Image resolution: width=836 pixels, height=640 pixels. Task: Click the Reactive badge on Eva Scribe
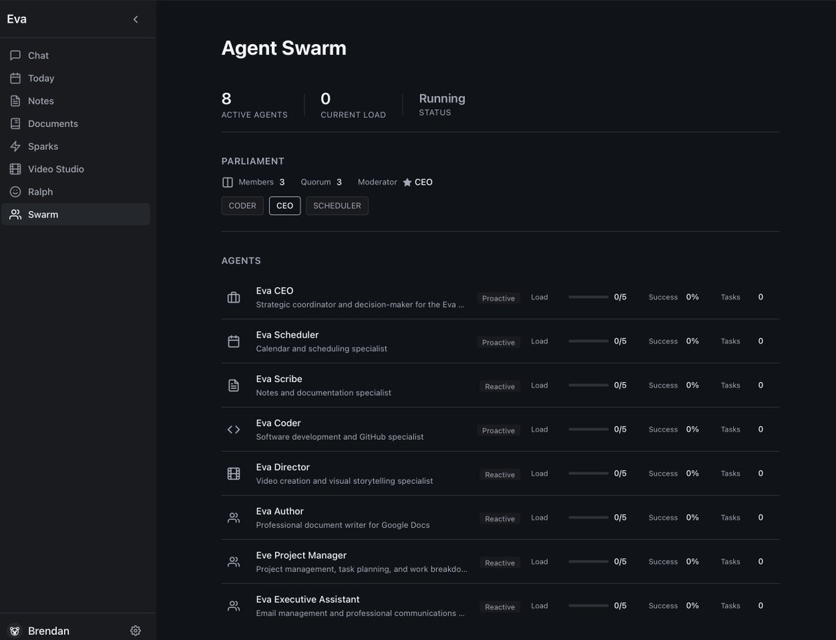(500, 386)
